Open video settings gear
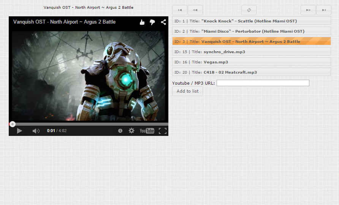The image size is (339, 205). point(131,131)
